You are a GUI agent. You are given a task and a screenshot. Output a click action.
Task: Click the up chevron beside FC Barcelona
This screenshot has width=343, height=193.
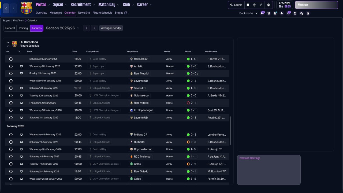[8, 42]
